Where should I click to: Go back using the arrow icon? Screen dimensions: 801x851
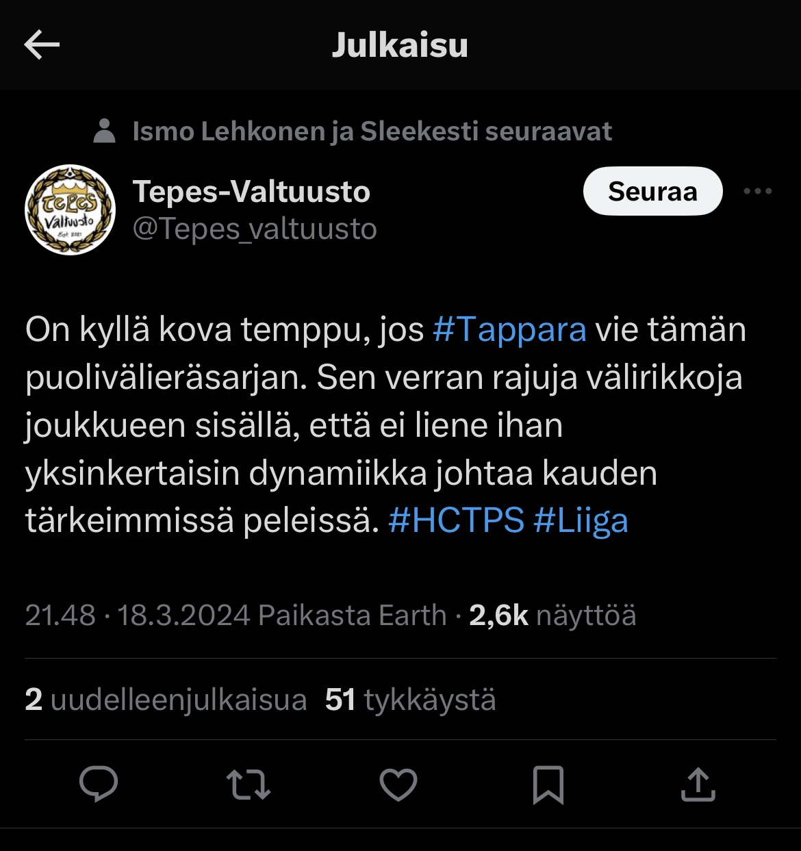[x=42, y=45]
